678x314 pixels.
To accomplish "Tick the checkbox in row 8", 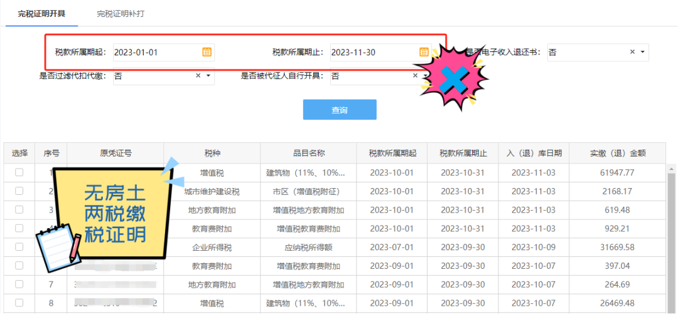I will coord(19,303).
